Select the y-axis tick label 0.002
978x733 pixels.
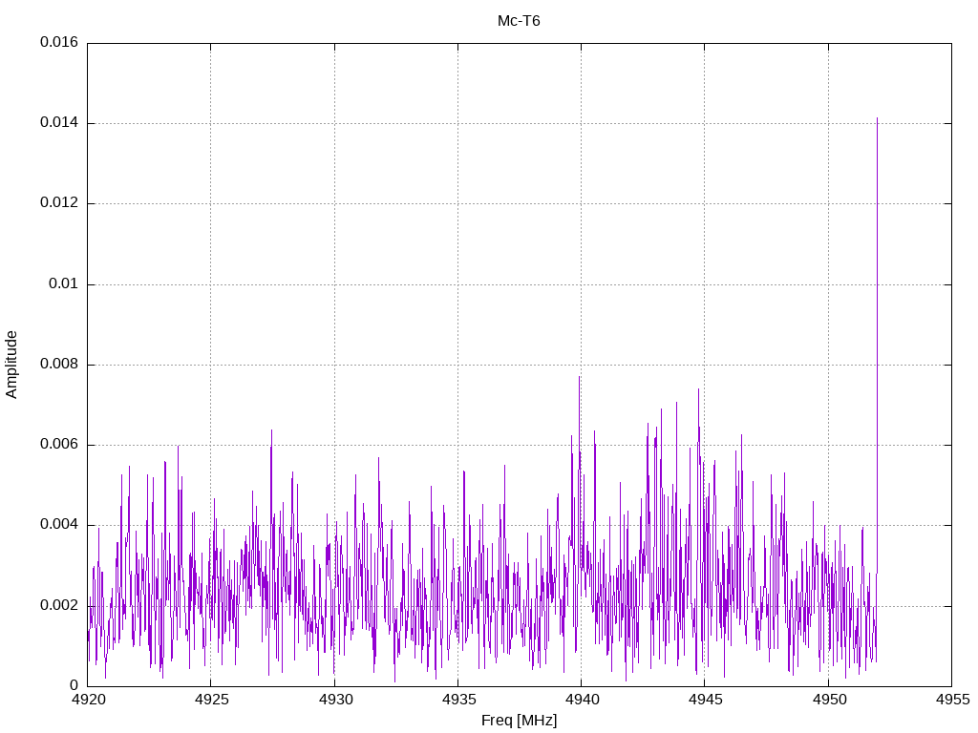point(58,605)
